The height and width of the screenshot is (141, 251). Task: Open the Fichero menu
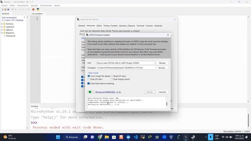4,5
